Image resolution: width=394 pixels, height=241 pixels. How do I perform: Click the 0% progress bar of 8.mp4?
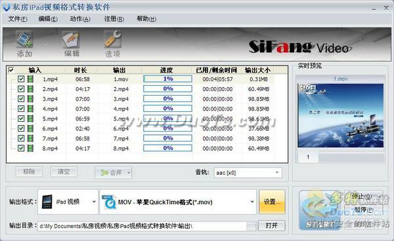(167, 148)
